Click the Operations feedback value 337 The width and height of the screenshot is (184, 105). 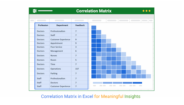[77, 69]
